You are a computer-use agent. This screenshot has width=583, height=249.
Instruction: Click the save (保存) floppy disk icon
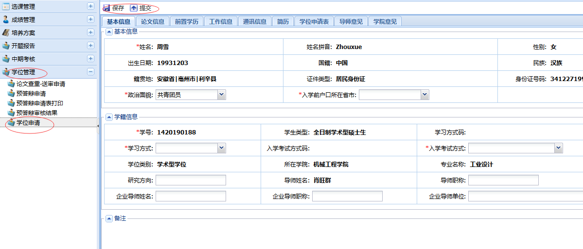pyautogui.click(x=106, y=8)
